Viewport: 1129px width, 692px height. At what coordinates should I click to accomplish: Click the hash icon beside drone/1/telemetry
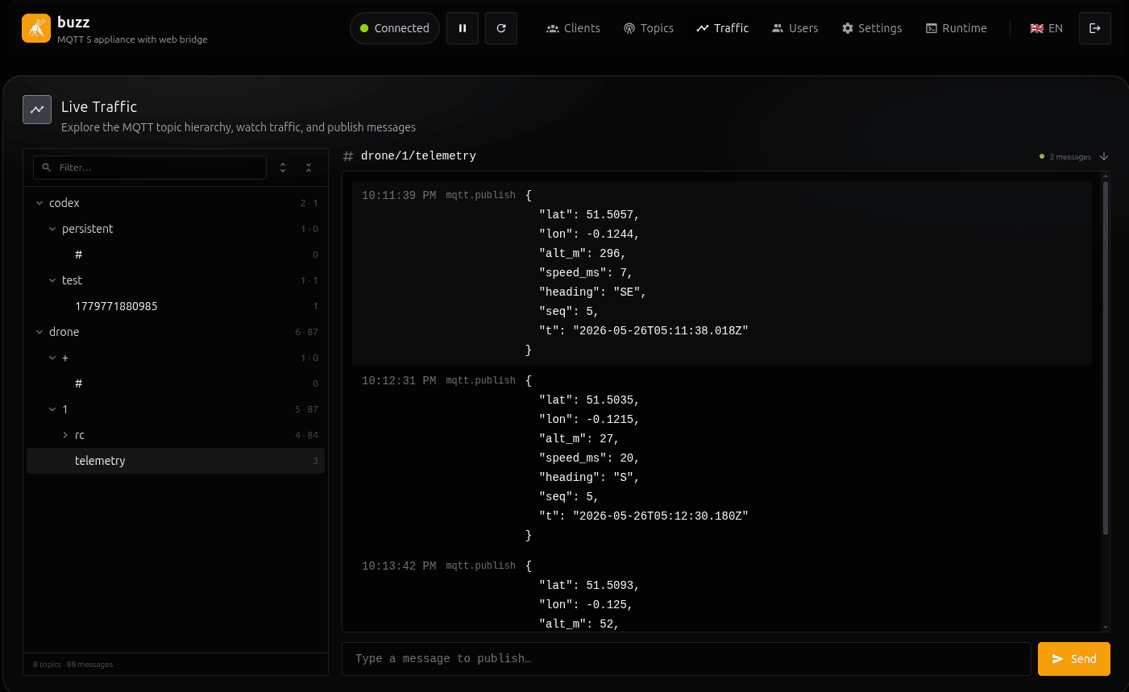tap(348, 156)
